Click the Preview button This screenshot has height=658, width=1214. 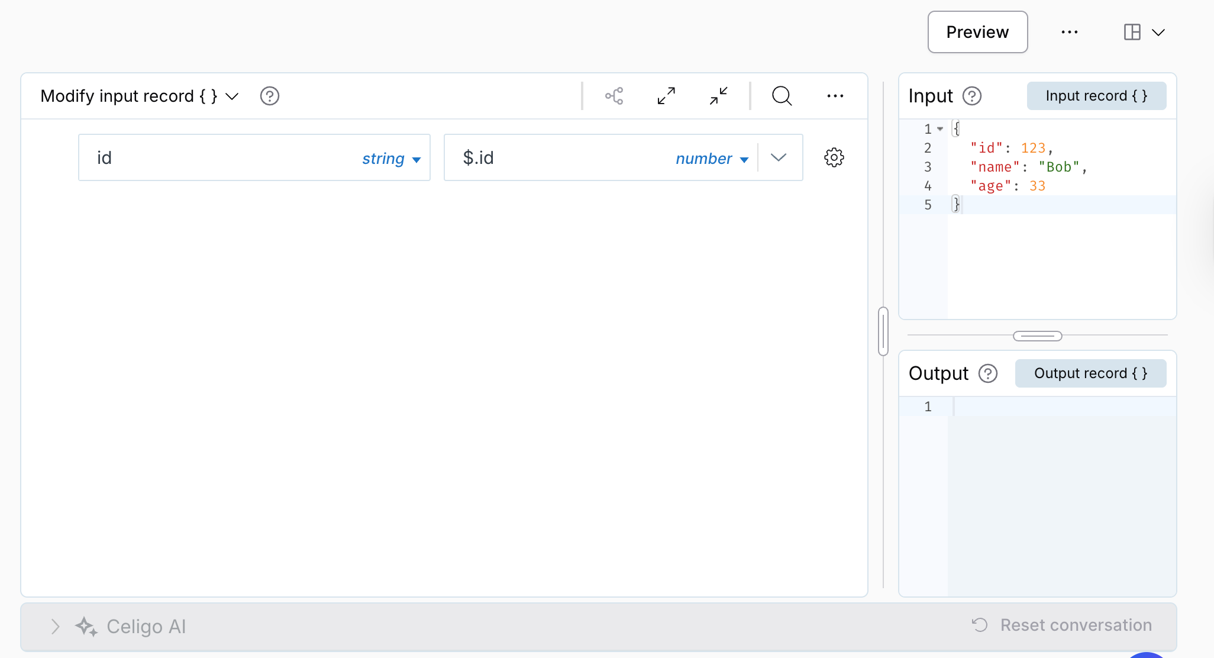pyautogui.click(x=977, y=32)
